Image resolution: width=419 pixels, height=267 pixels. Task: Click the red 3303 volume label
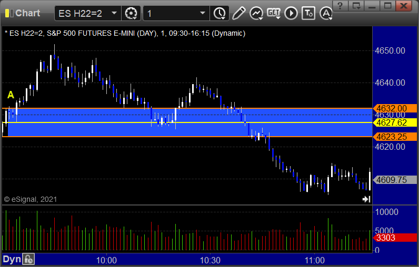click(x=395, y=238)
